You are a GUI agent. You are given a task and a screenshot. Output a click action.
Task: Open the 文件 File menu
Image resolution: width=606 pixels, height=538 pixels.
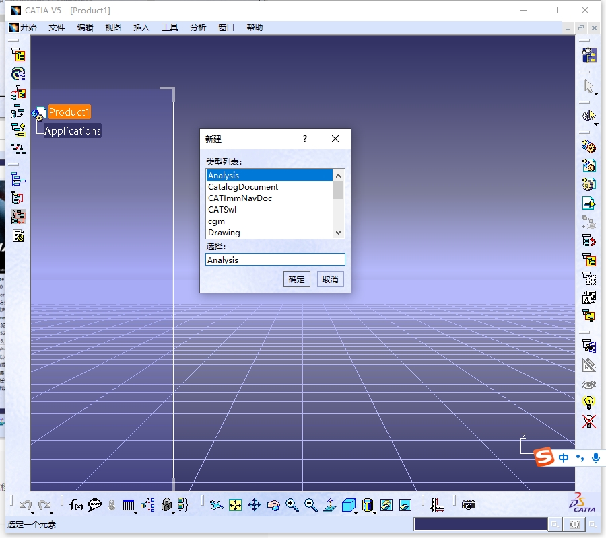[x=57, y=28]
